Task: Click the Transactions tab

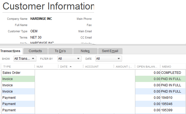Action: (11, 51)
